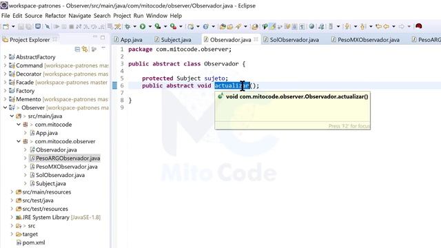Select the Factory project
441x248 pixels.
point(25,90)
